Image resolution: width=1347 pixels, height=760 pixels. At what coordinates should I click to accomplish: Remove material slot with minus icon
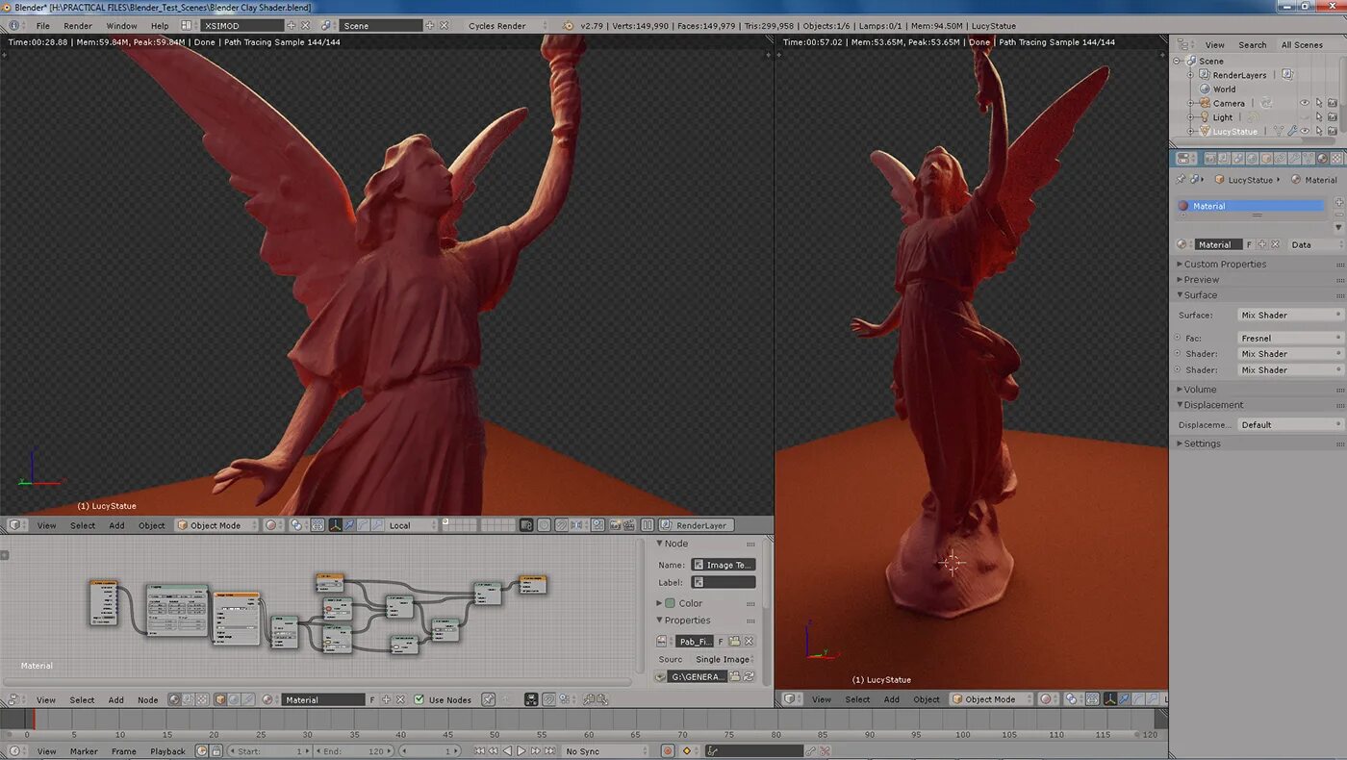point(1337,214)
